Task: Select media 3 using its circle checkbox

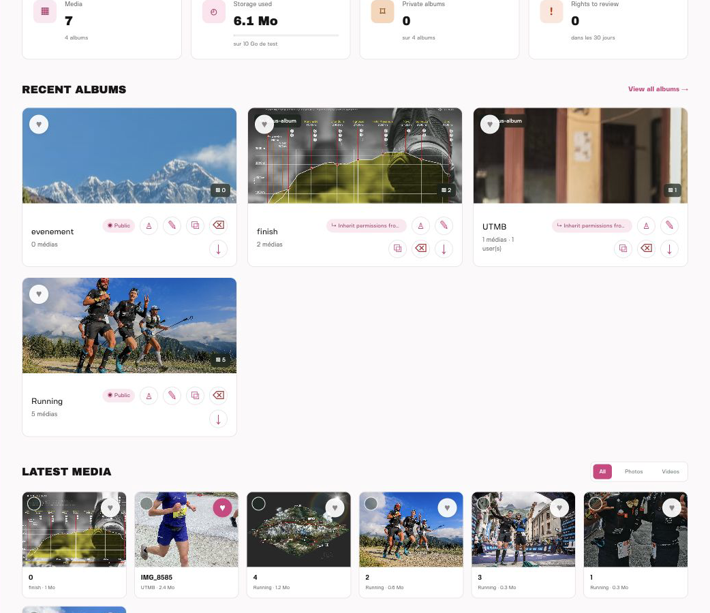Action: pyautogui.click(x=483, y=503)
